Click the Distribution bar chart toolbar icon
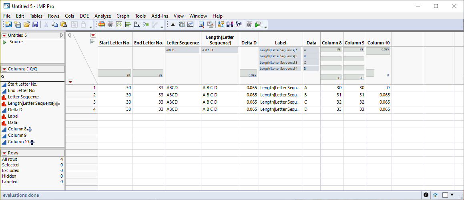The width and height of the screenshot is (464, 200). [x=128, y=24]
